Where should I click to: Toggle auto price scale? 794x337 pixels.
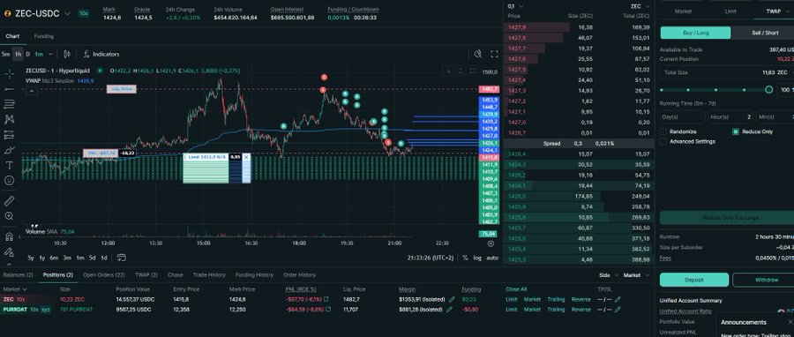[492, 258]
